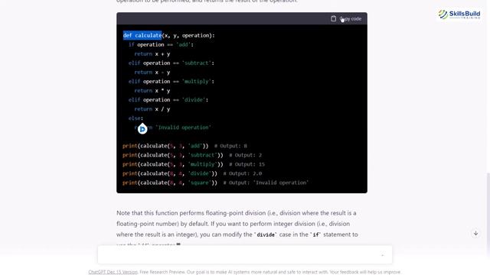
Task: Click the line "elif operation == 'subtract':"
Action: [171, 63]
